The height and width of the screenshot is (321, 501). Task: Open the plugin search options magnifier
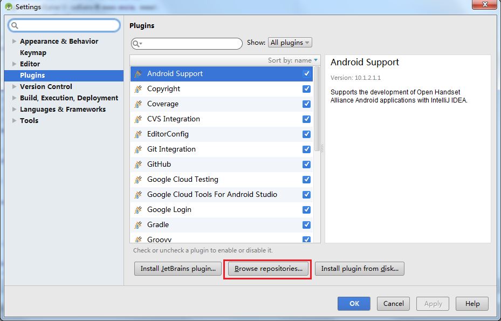[x=137, y=44]
